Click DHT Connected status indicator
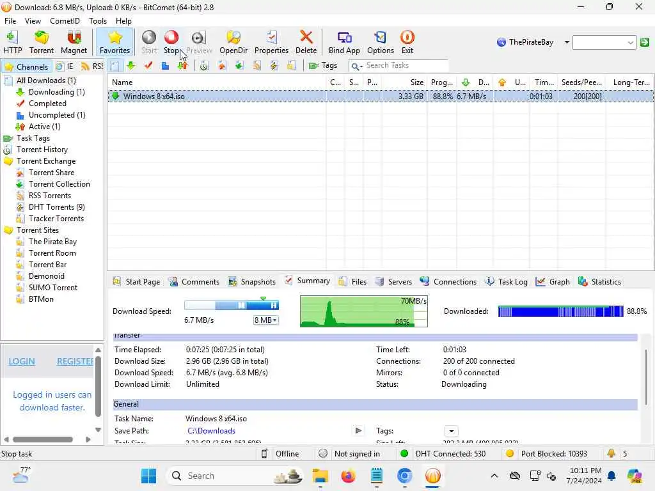This screenshot has width=655, height=491. (x=443, y=454)
